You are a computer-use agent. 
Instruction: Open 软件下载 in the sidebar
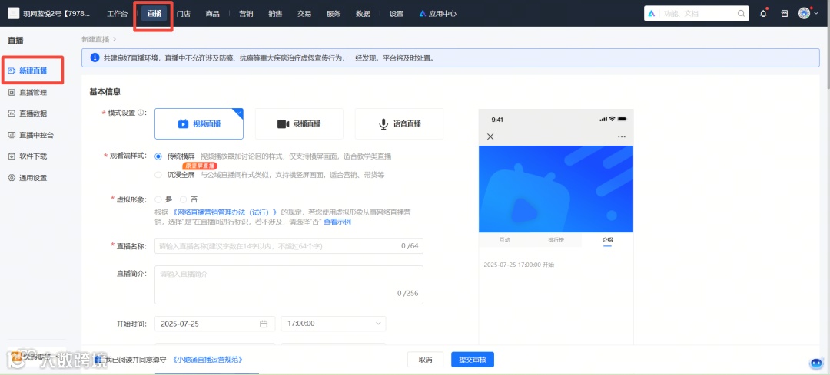33,156
